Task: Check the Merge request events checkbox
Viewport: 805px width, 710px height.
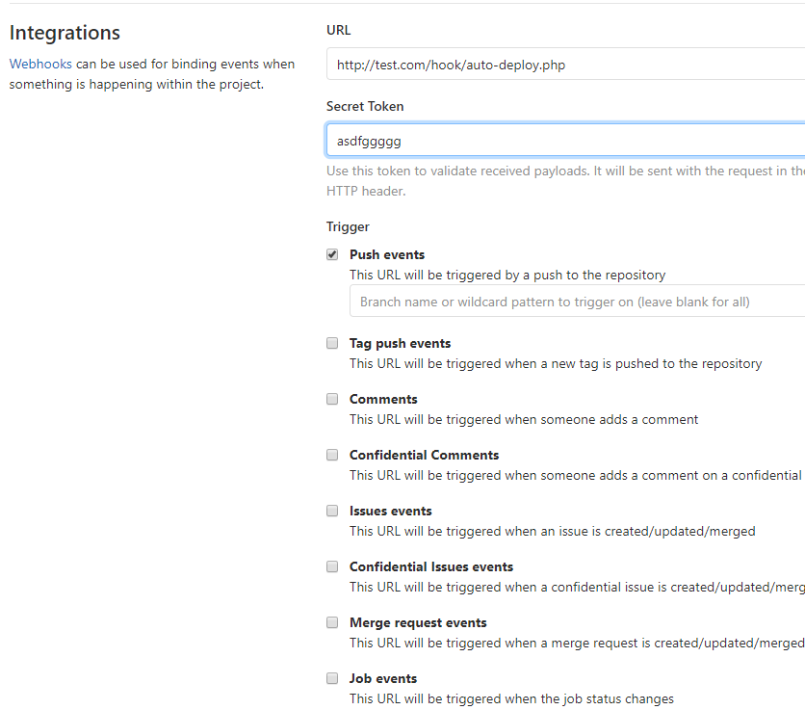Action: click(332, 622)
